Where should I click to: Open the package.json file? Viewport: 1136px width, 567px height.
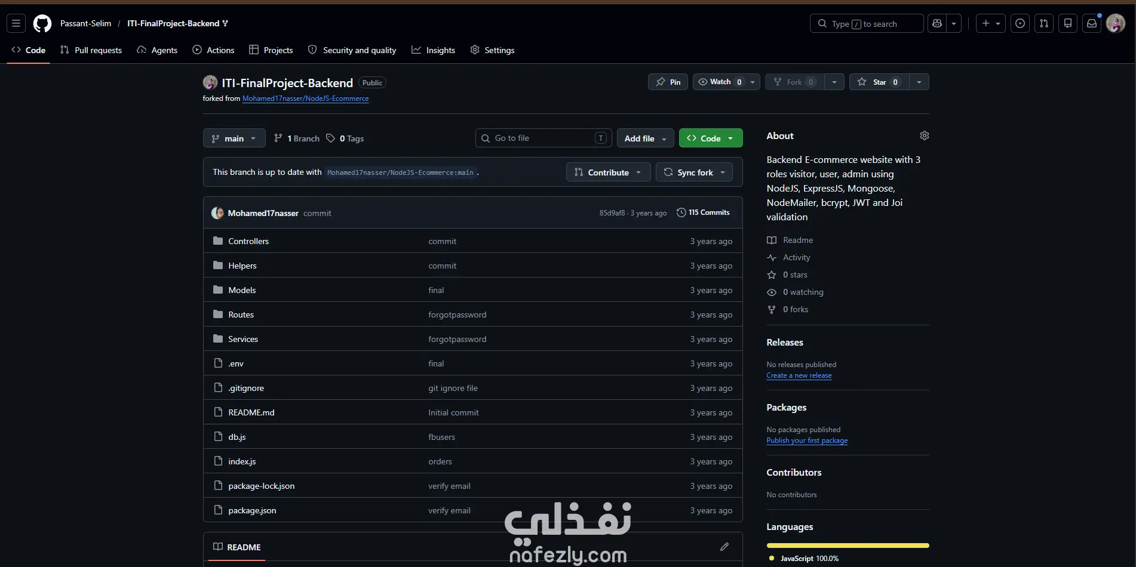[252, 510]
